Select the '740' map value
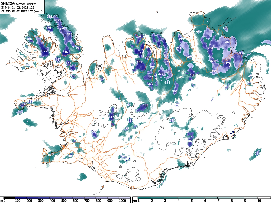Image resolution: width=271 pixels, height=203 pixels. (x=123, y=156)
